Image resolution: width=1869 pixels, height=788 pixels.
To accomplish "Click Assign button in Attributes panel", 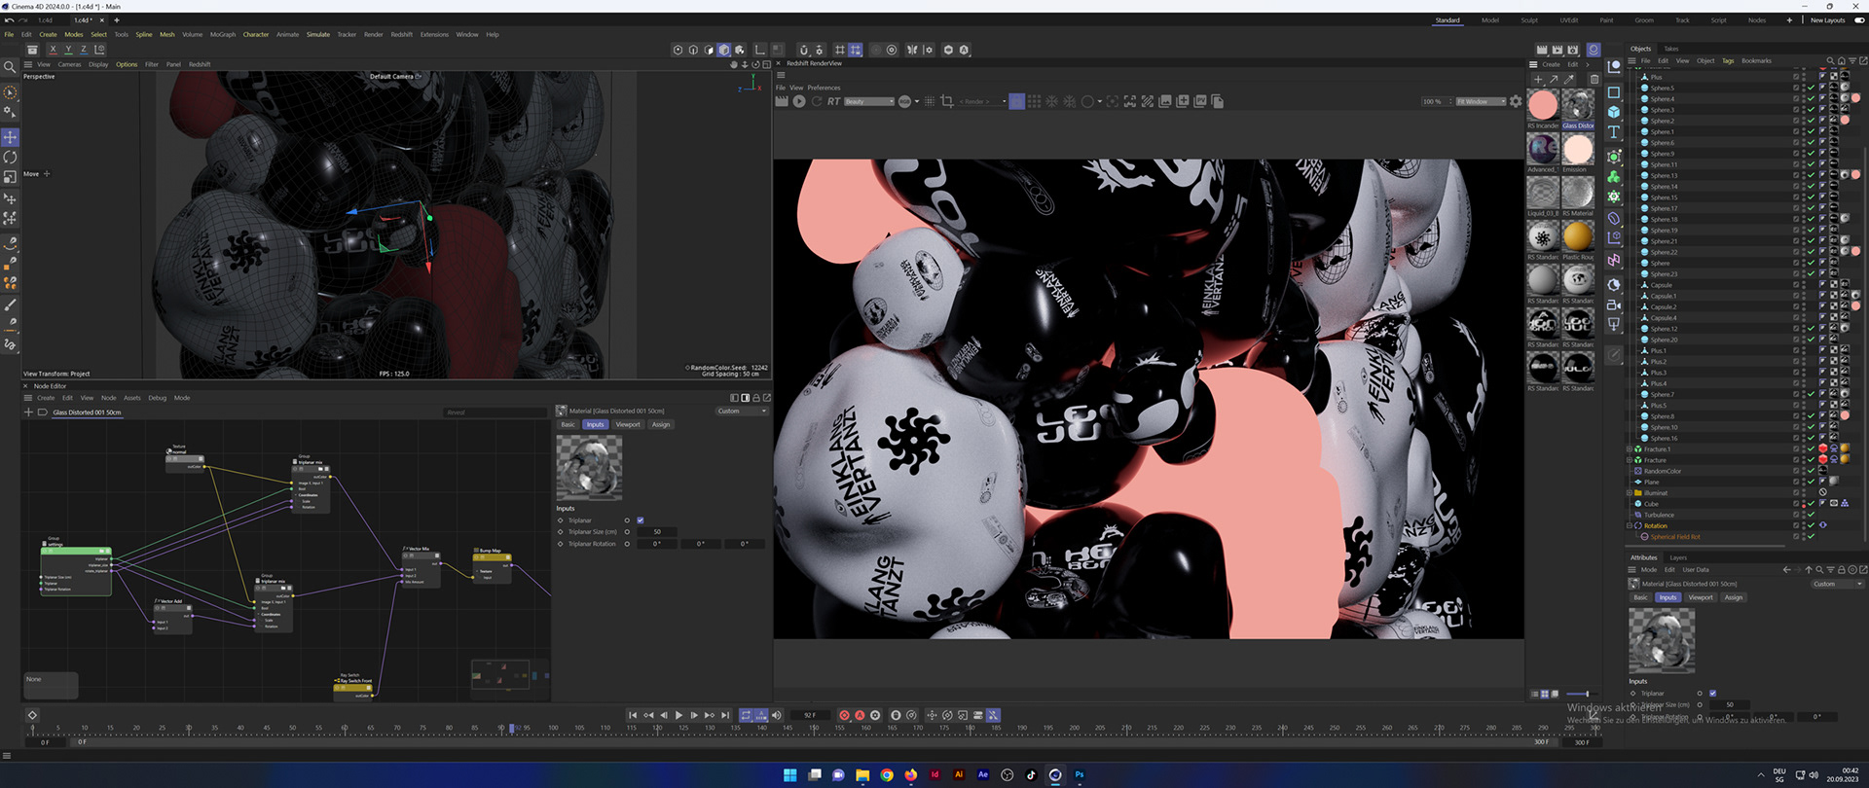I will tap(1734, 597).
